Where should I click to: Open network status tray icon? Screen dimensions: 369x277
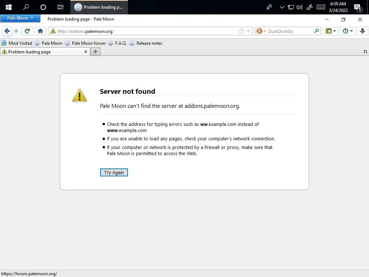[291, 7]
